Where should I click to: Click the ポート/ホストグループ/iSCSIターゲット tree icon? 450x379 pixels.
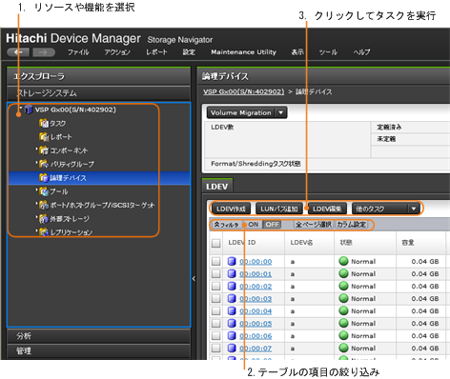(x=44, y=205)
